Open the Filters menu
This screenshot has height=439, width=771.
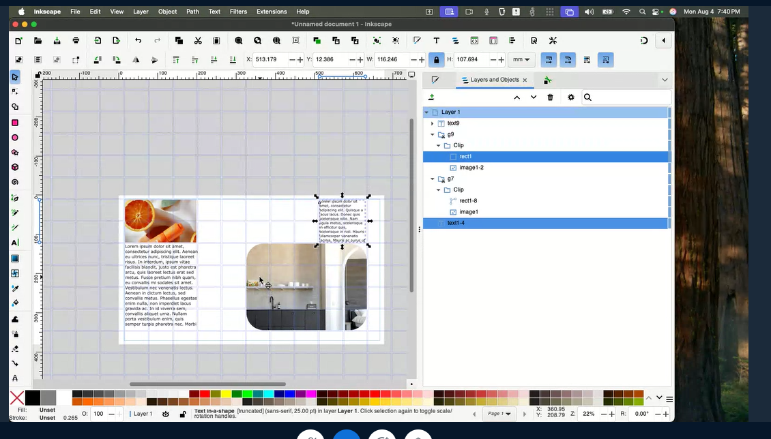[239, 12]
